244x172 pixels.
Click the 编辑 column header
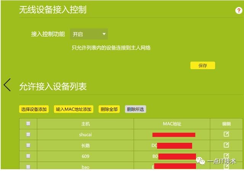[x=226, y=124]
